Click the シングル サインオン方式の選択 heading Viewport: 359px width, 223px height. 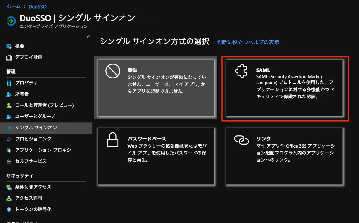154,41
